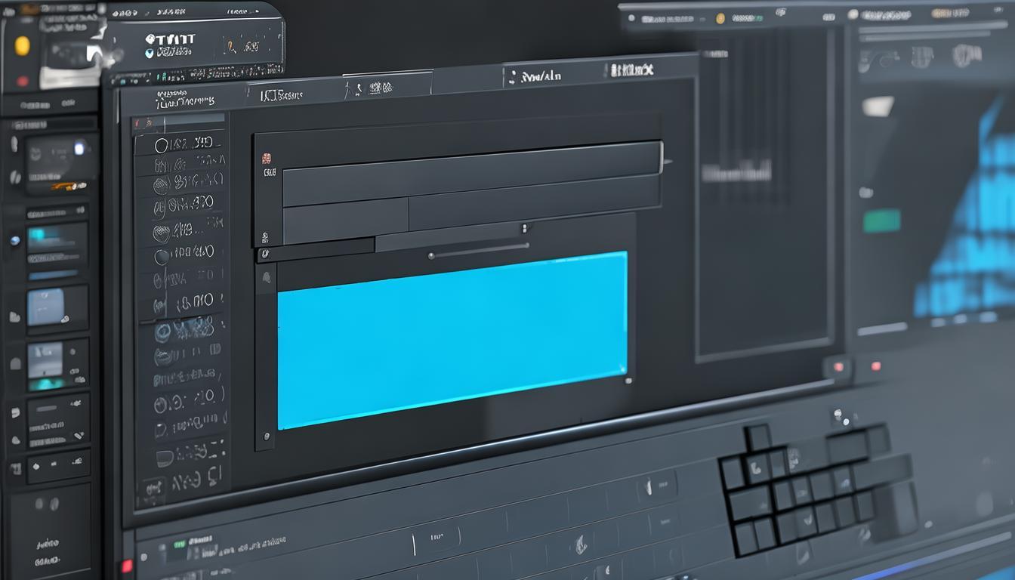Screen dimensions: 1015x580
Task: Click the blue dot icon in the left sidebar
Action: [15, 240]
